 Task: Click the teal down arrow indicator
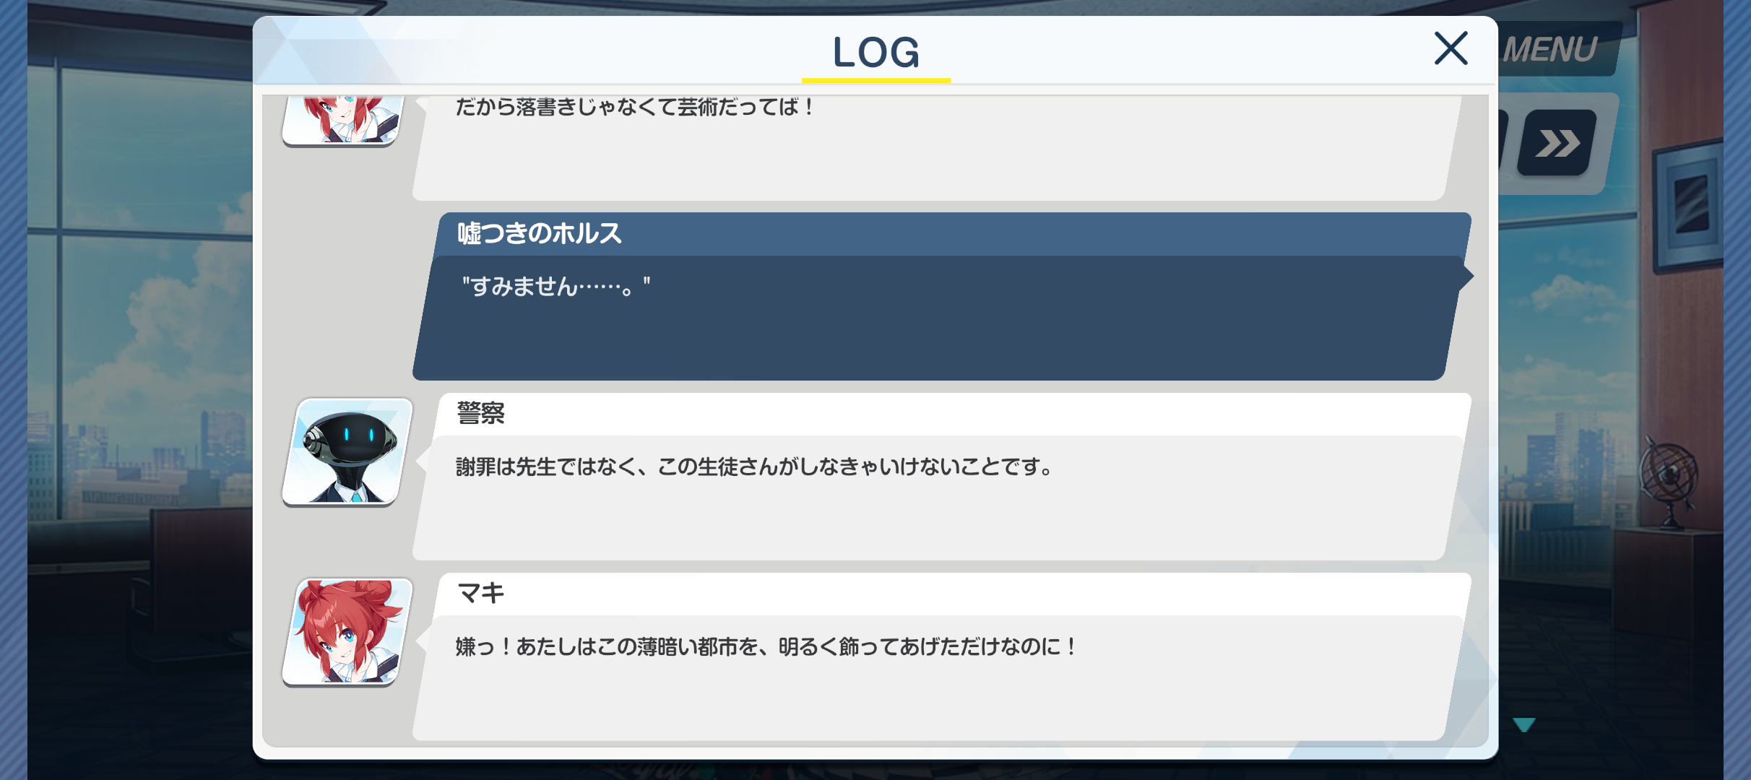click(1524, 724)
